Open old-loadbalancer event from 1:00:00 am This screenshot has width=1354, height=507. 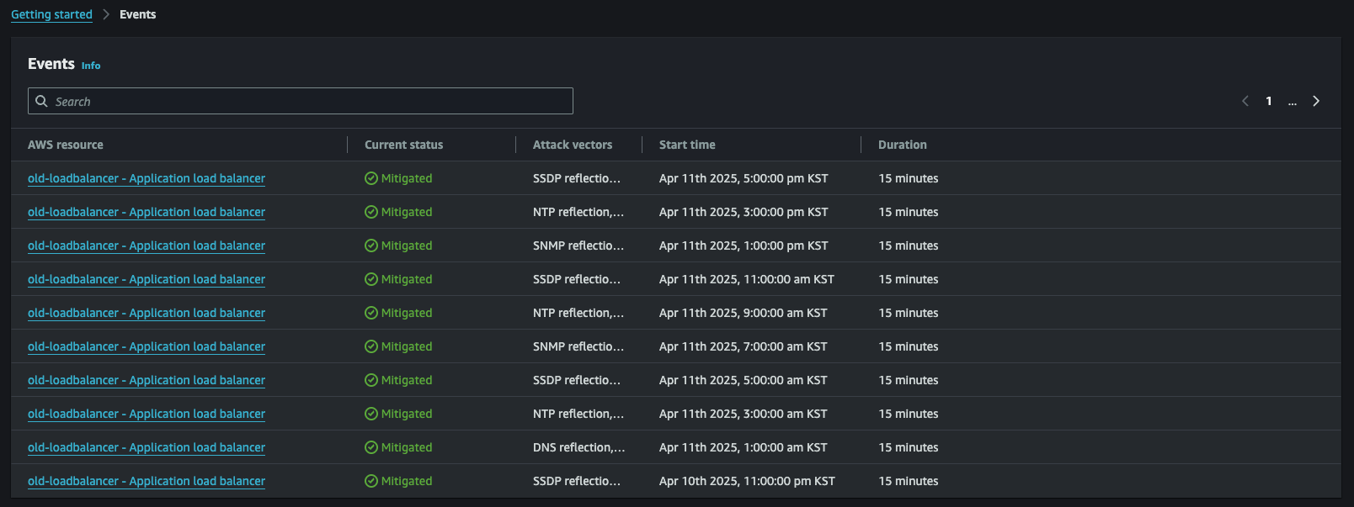coord(147,447)
